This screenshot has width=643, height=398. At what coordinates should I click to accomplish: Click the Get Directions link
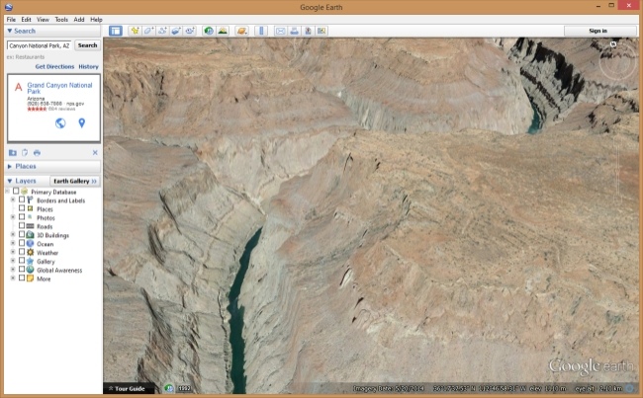pos(54,66)
